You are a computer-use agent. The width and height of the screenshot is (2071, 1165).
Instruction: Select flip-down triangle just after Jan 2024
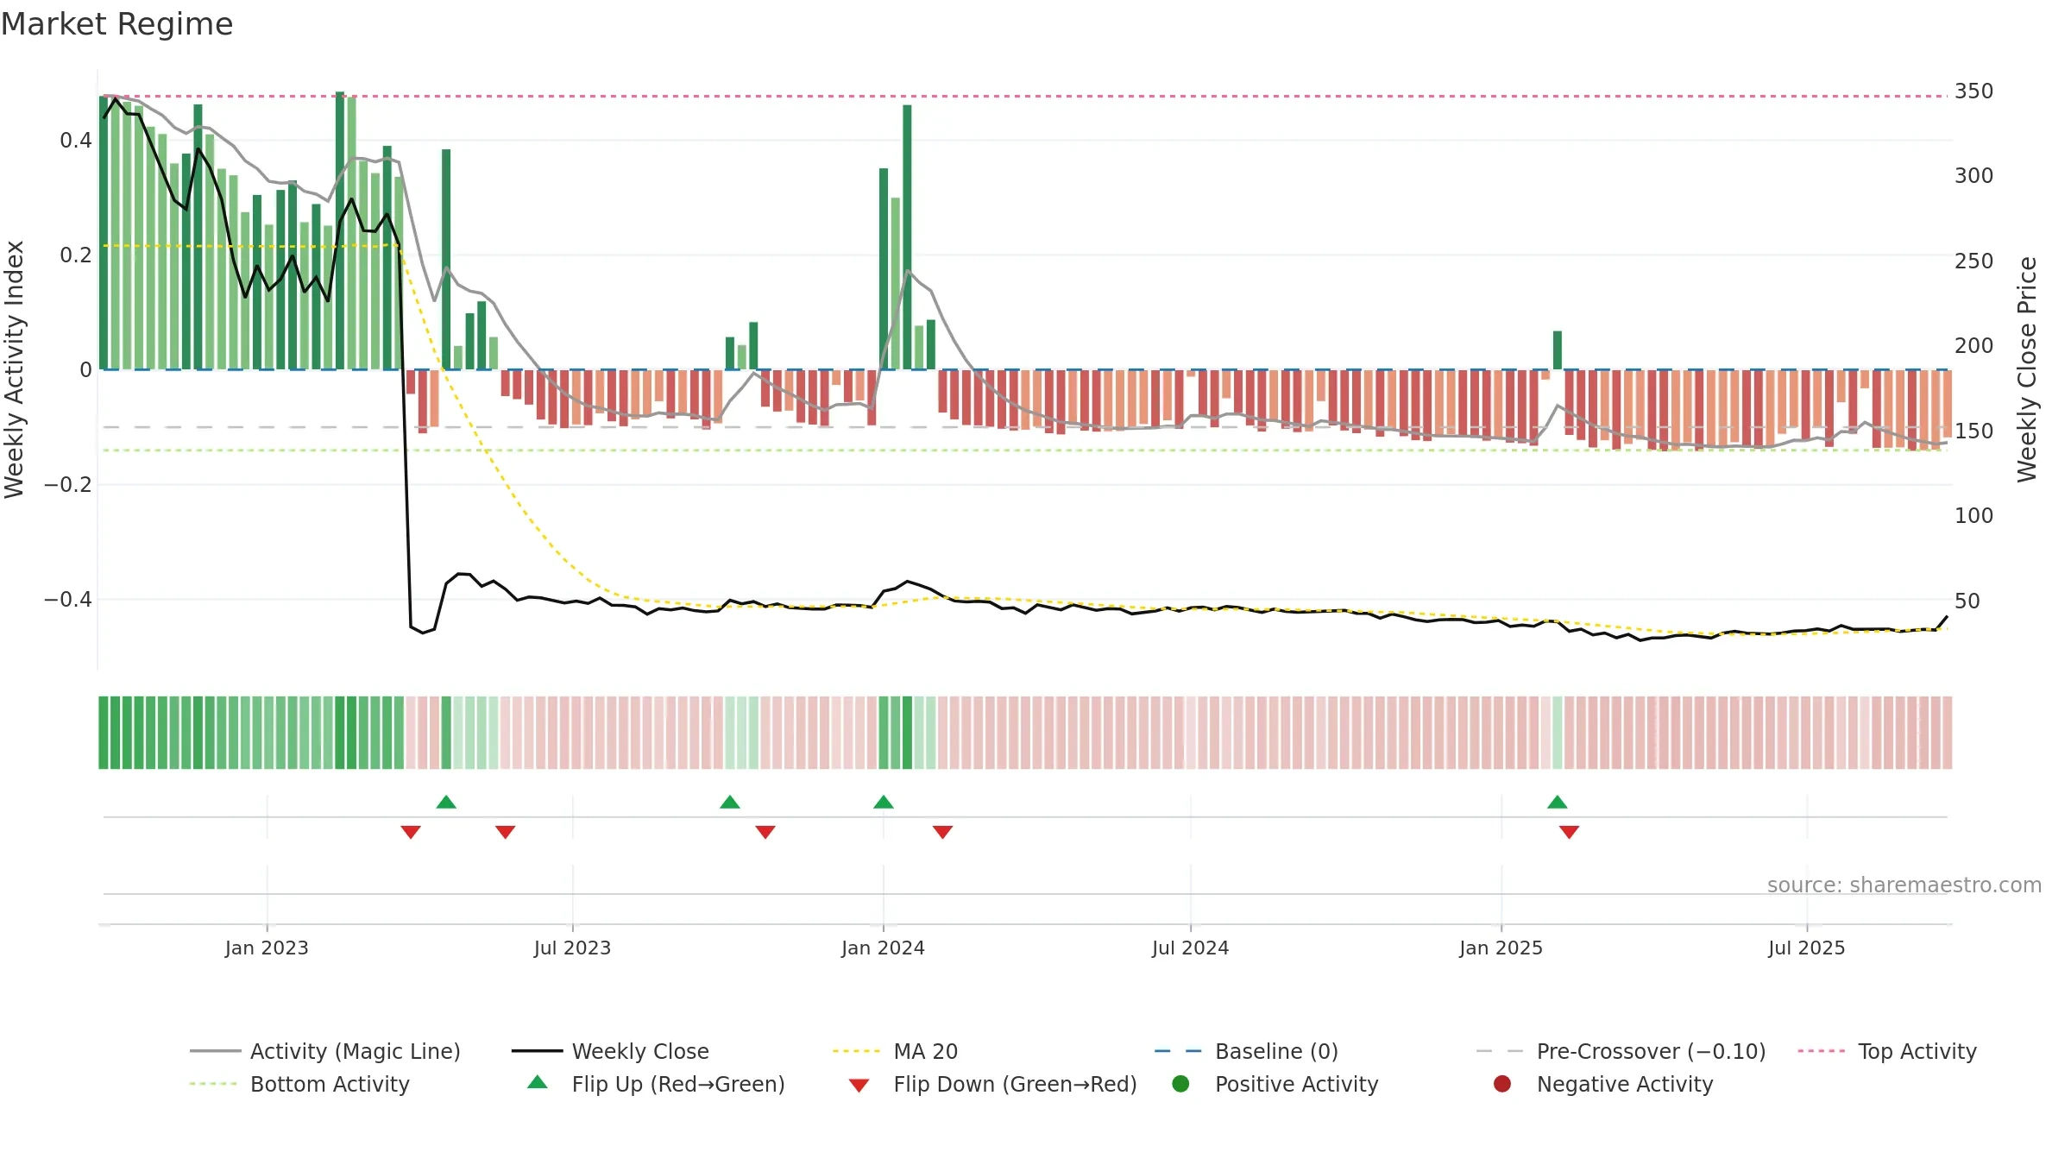[943, 832]
